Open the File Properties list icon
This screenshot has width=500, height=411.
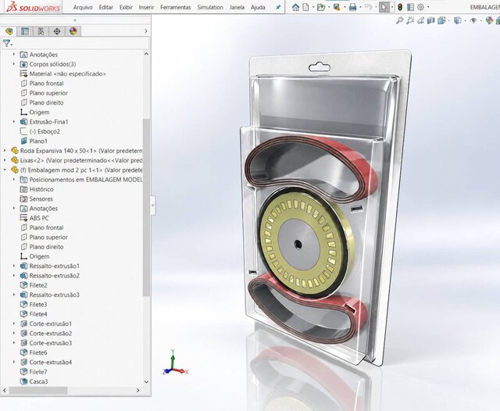click(410, 7)
